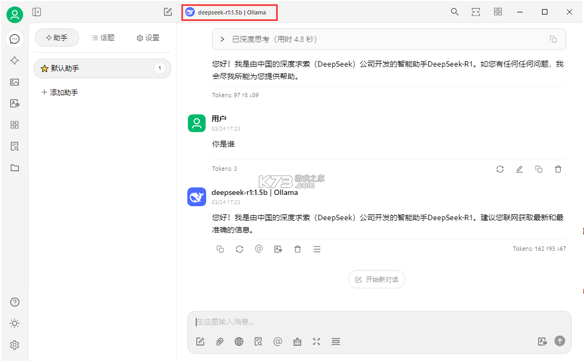Viewport: 584px width, 363px height.
Task: Open the agents sparkle sidebar icon
Action: click(x=15, y=61)
